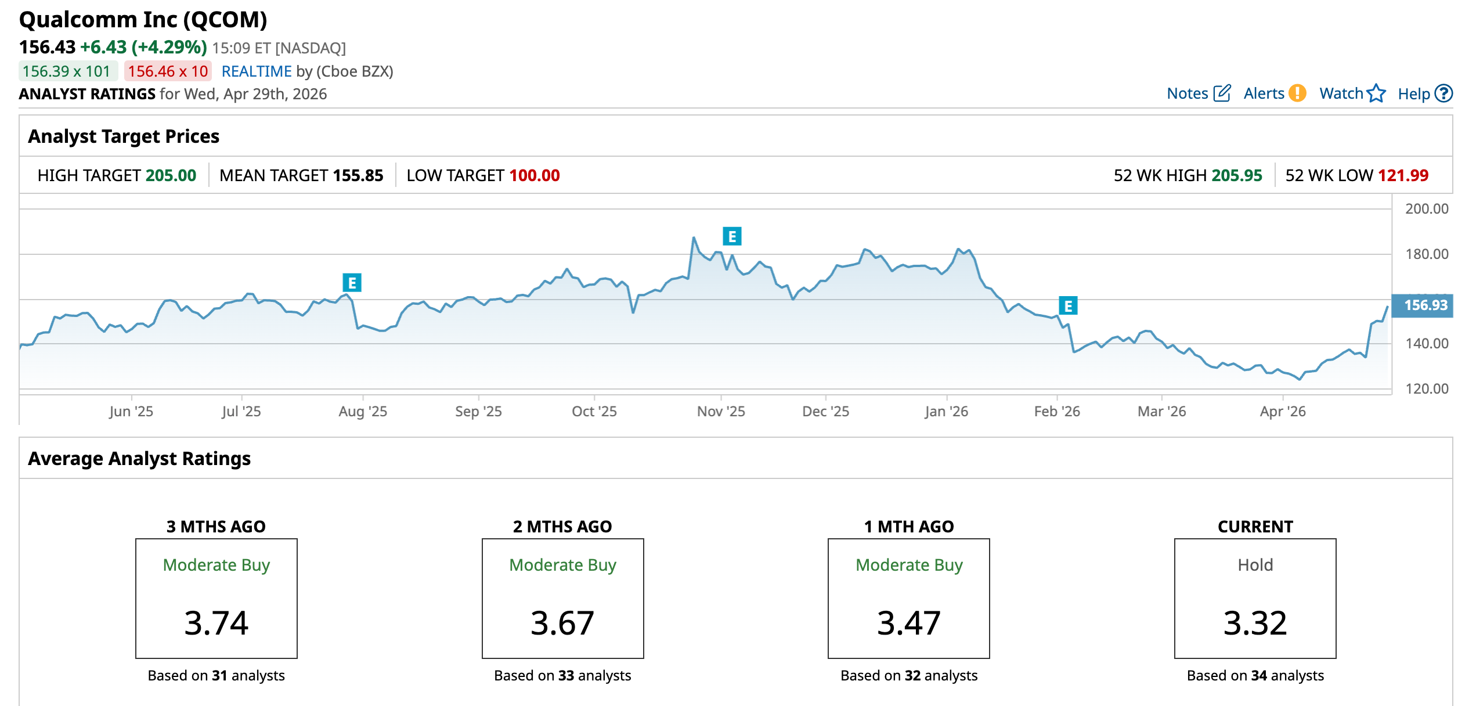Click the Watch star icon
Viewport: 1458px width, 706px height.
(1376, 93)
